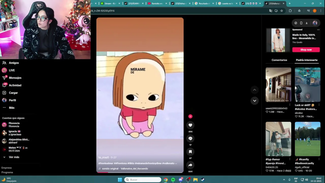325x183 pixels.
Task: Open followed account Alejandrina abitranf
Action: pyautogui.click(x=15, y=141)
